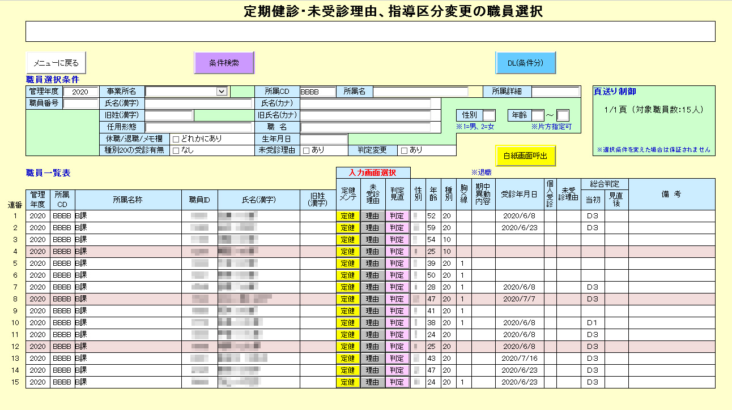Open 定健 for employee row 1
This screenshot has height=410, width=732.
click(x=348, y=216)
